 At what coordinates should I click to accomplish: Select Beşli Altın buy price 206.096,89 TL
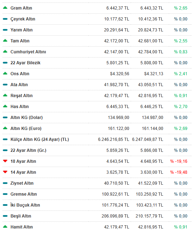pos(116,216)
